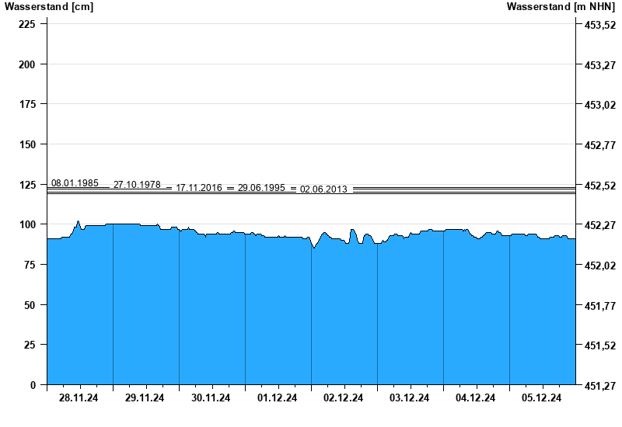Select the 03.12.24 date on x-axis

pyautogui.click(x=410, y=398)
